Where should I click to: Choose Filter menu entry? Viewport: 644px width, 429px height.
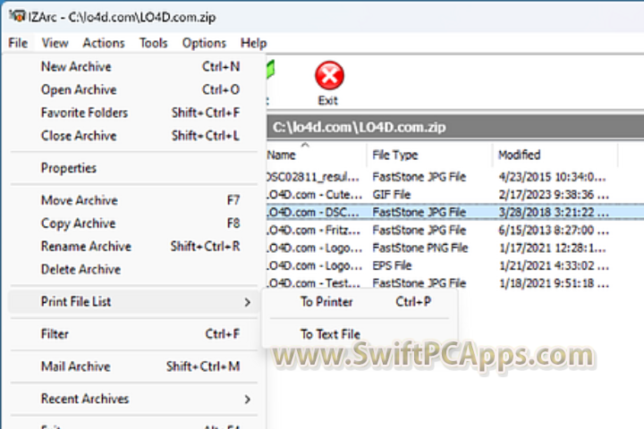(x=134, y=333)
